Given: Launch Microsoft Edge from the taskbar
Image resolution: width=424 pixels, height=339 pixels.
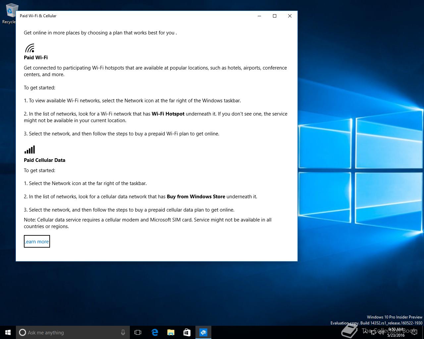Looking at the screenshot, I should click(x=154, y=332).
